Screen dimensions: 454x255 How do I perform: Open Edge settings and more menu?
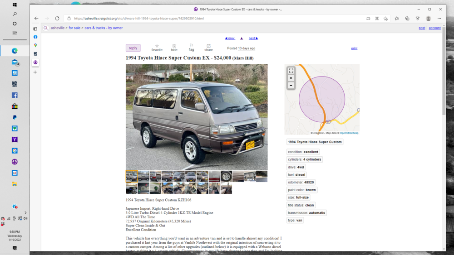point(439,18)
